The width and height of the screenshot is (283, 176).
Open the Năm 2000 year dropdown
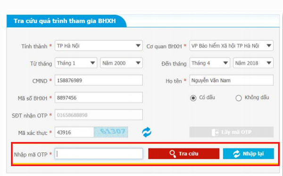[x=122, y=63]
